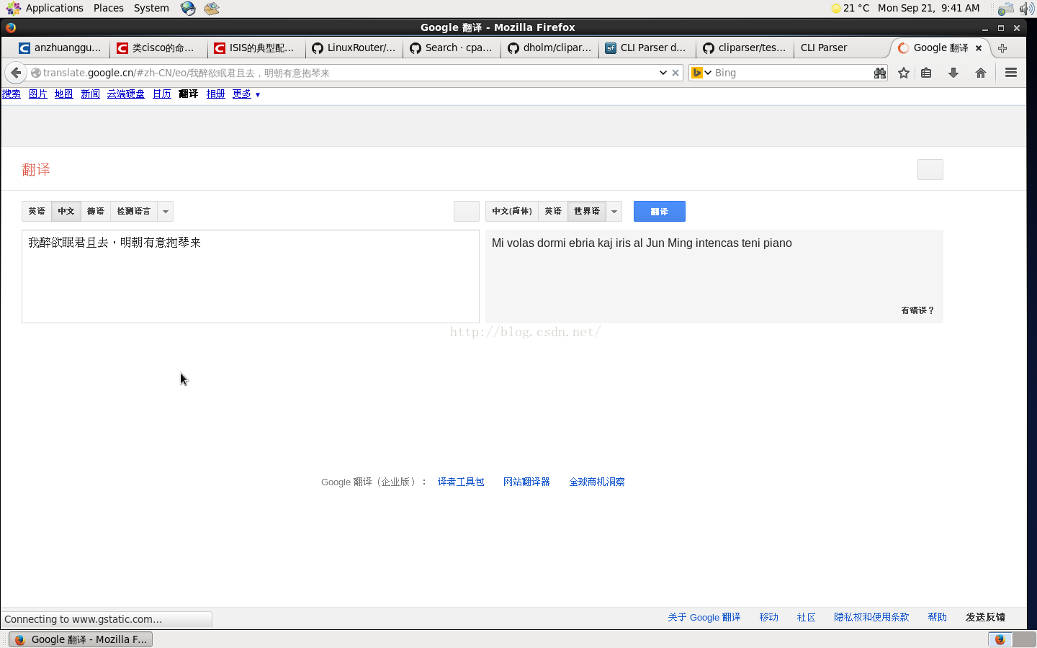The image size is (1037, 648).
Task: Open the Bing search engine selector
Action: [x=701, y=73]
